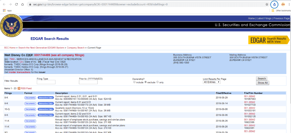Select the include ownership radio button
Screen dimensions: 291x133
(x=134, y=82)
